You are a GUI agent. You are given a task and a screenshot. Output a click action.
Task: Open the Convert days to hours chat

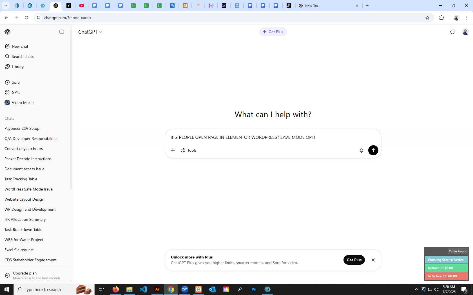(35, 149)
